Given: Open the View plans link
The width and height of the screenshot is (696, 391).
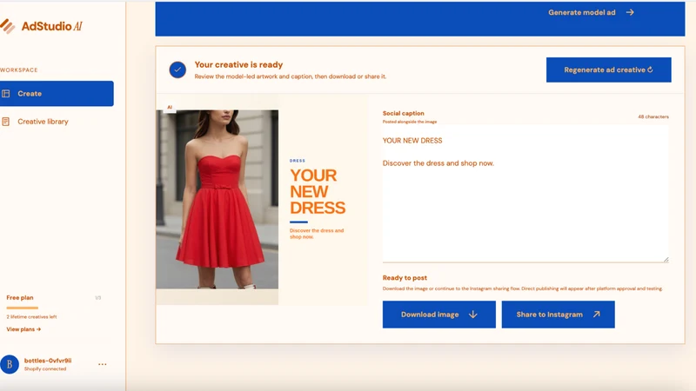Looking at the screenshot, I should coord(23,329).
